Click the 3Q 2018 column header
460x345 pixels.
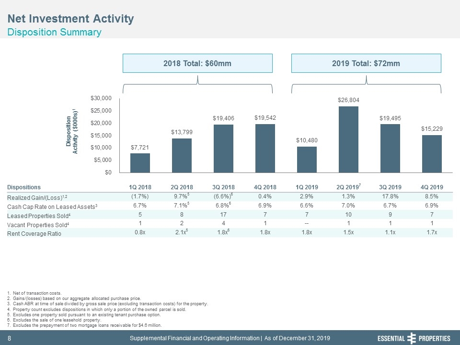pyautogui.click(x=223, y=187)
